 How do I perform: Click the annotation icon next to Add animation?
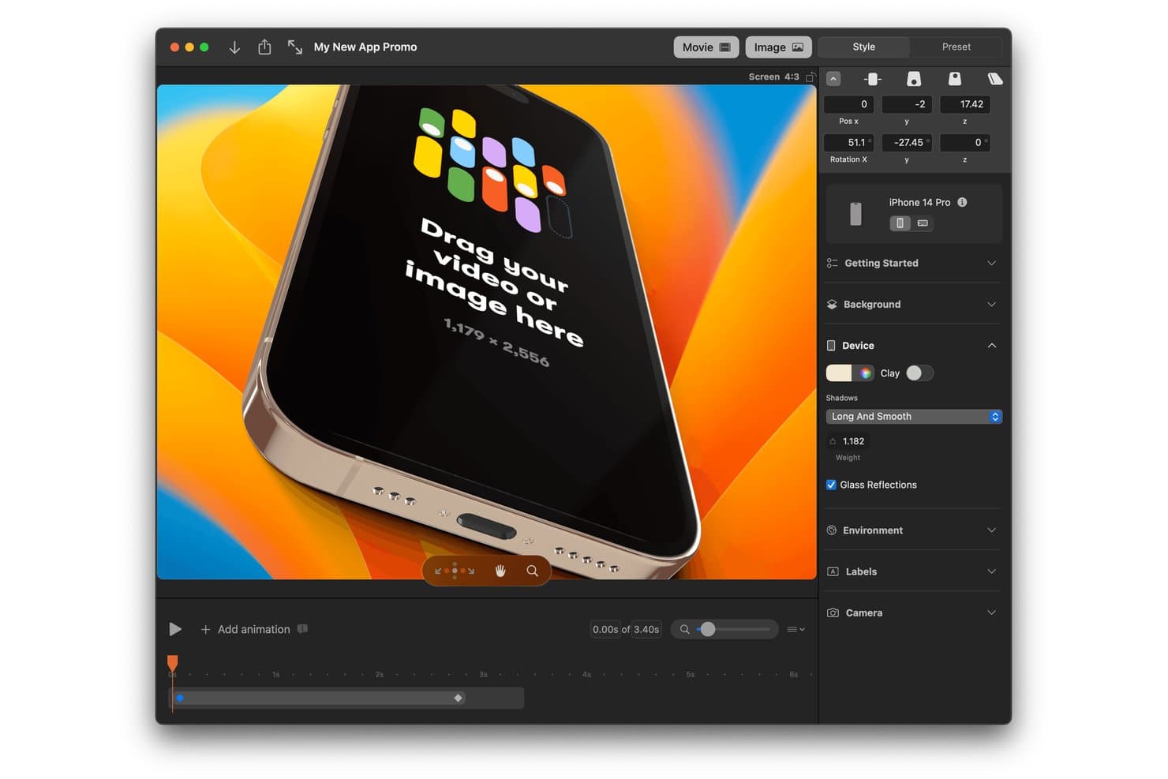click(302, 629)
